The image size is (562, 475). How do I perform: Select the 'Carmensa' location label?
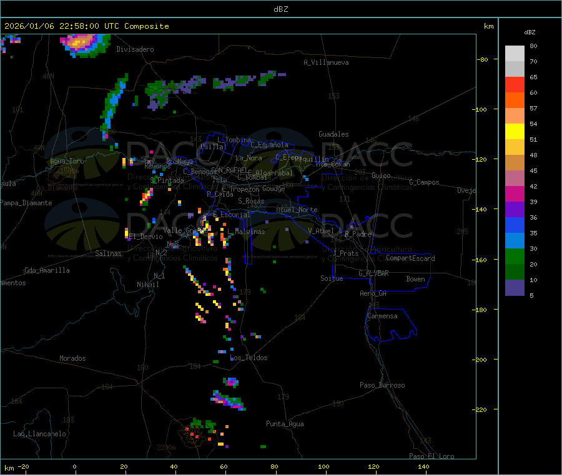tap(382, 316)
